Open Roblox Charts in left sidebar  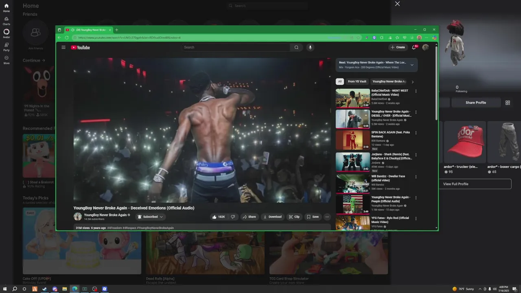(x=6, y=21)
